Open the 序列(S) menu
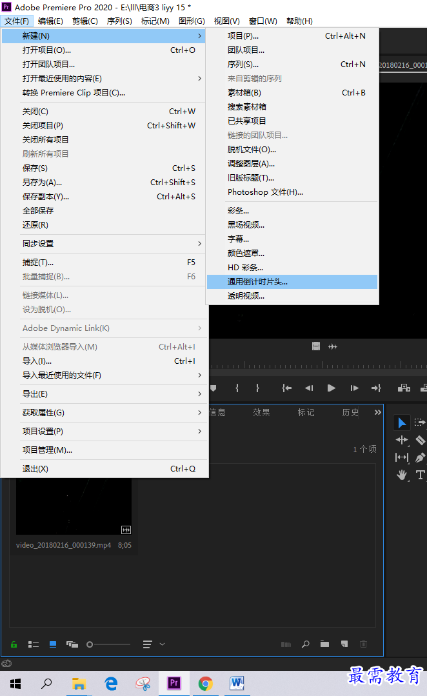 tap(119, 21)
